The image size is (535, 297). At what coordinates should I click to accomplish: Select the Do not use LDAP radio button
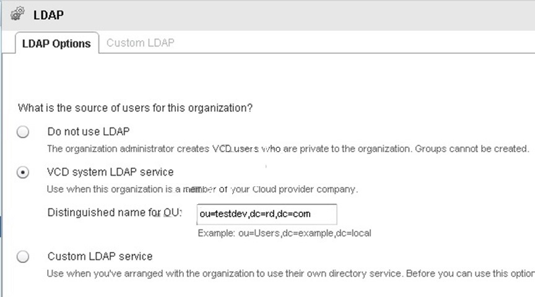click(23, 132)
